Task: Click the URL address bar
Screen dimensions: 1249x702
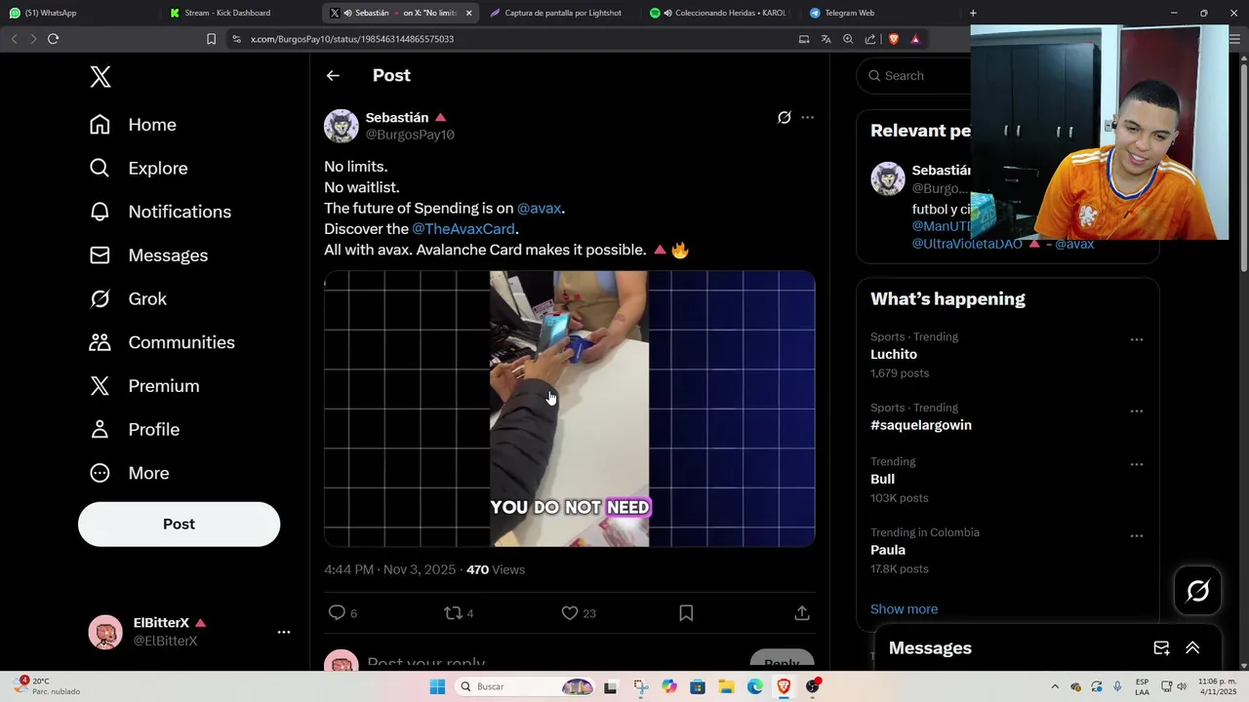Action: tap(507, 39)
